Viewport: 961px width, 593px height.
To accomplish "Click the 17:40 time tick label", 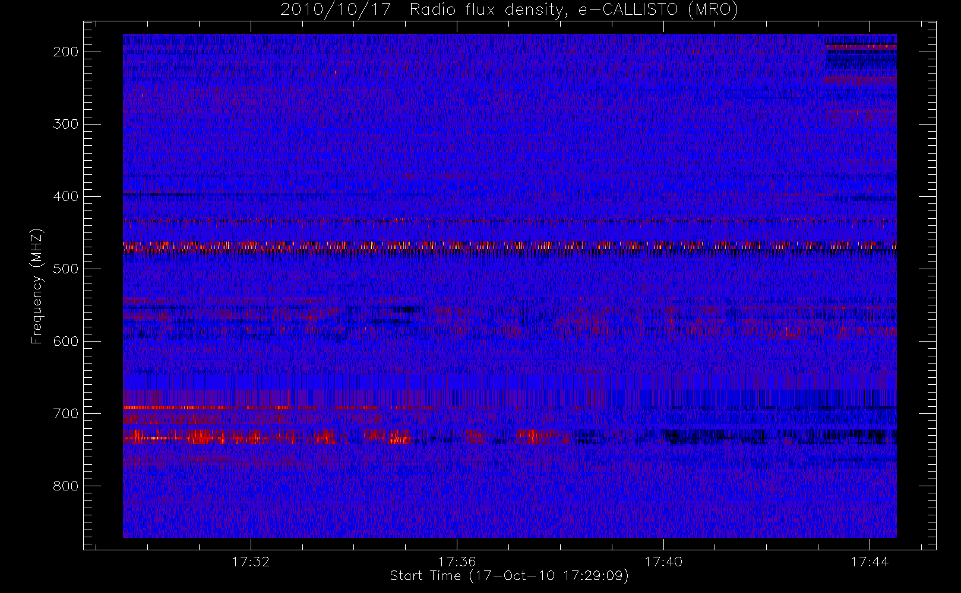I will (x=663, y=562).
